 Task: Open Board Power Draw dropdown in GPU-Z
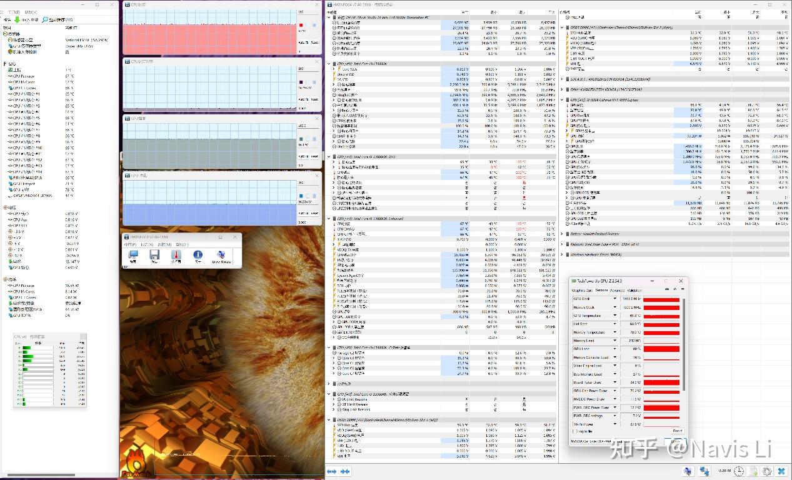click(614, 382)
